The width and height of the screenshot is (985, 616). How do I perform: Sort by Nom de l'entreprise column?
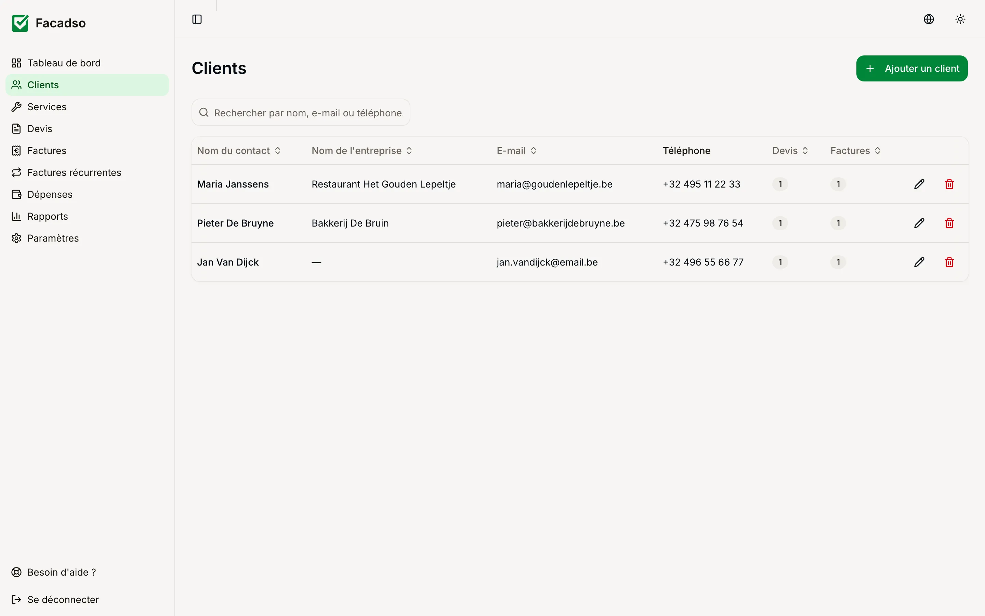362,151
